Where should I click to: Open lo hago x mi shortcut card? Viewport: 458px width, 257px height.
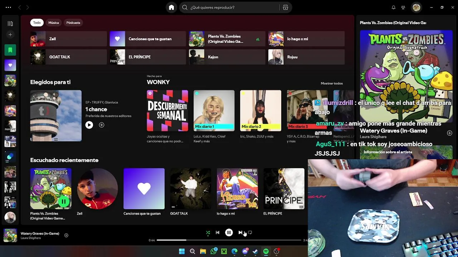point(307,39)
